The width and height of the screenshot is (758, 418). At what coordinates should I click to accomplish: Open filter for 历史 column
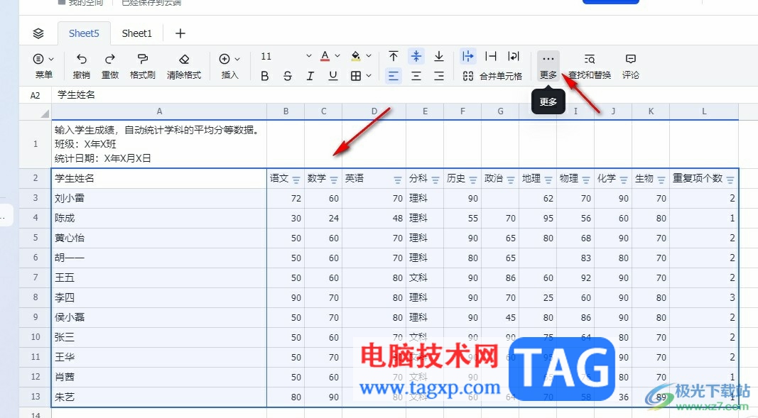click(x=473, y=180)
